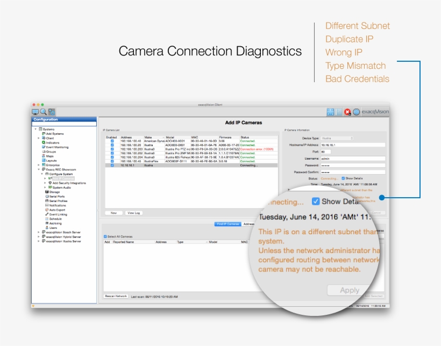Toggle Enabled for camera 192.168.100.204
The width and height of the screenshot is (441, 346).
[x=112, y=157]
